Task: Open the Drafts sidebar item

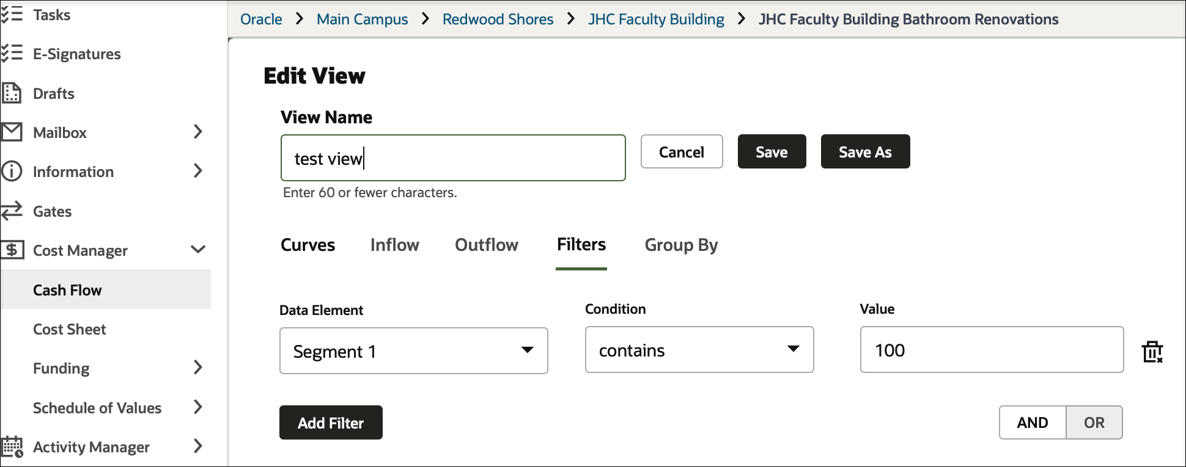Action: (x=54, y=93)
